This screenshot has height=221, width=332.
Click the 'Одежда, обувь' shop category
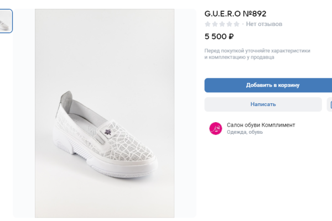tap(245, 133)
